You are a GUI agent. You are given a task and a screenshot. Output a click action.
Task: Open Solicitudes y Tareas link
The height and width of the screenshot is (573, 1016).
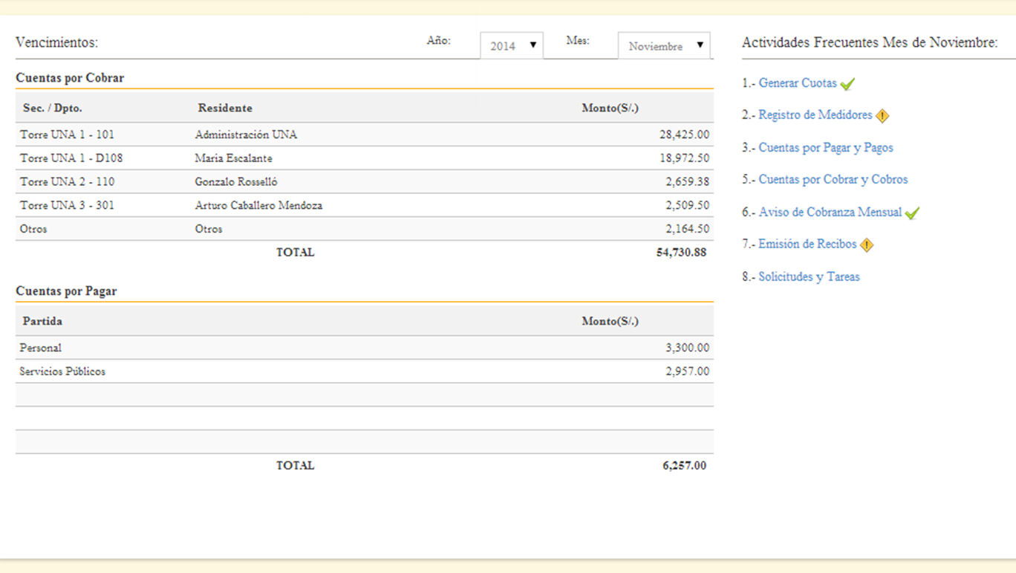click(809, 276)
